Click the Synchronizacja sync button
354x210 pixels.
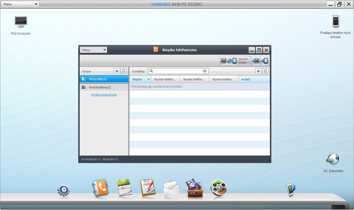[x=235, y=61]
